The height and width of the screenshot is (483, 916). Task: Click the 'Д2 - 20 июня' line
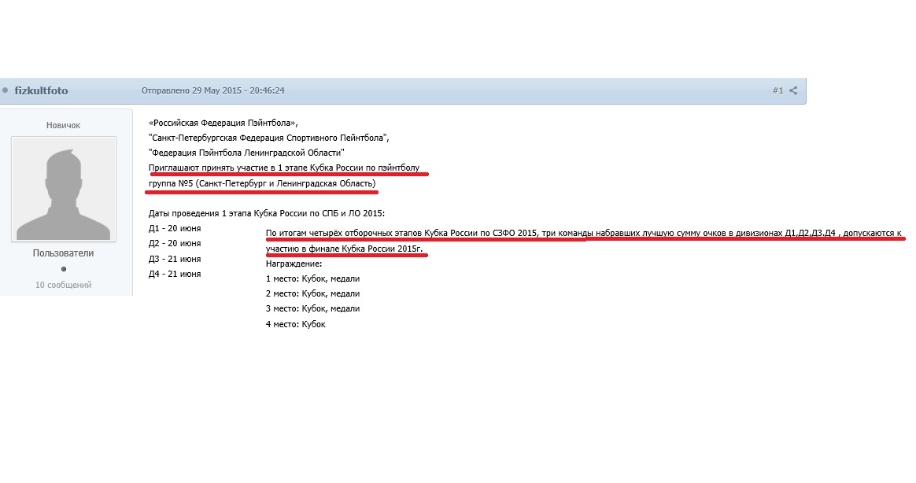[175, 243]
